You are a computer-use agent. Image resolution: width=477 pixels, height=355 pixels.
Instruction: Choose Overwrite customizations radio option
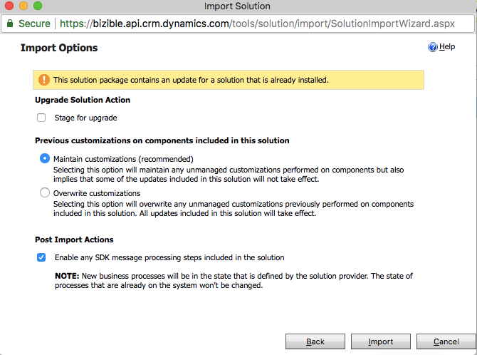pyautogui.click(x=45, y=192)
